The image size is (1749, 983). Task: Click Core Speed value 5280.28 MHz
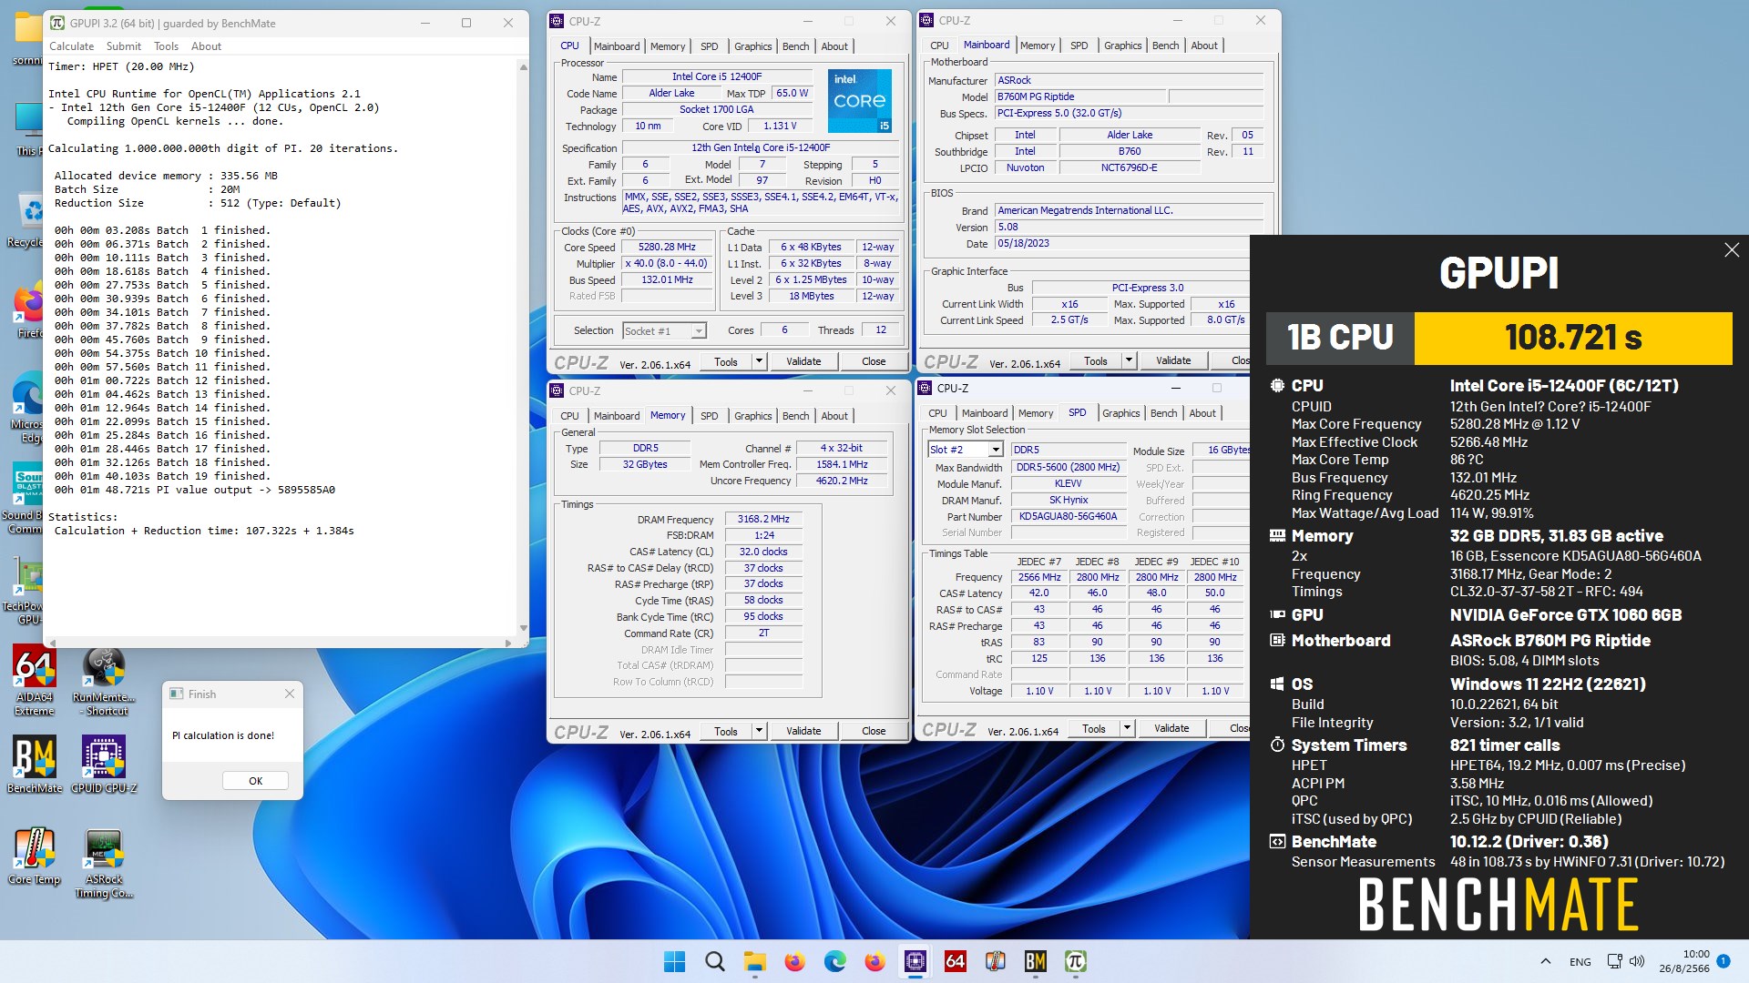(x=666, y=247)
